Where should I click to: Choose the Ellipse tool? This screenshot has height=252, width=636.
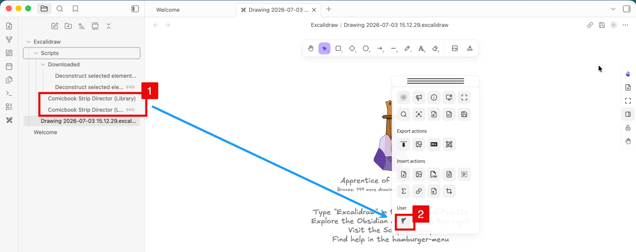tap(366, 48)
